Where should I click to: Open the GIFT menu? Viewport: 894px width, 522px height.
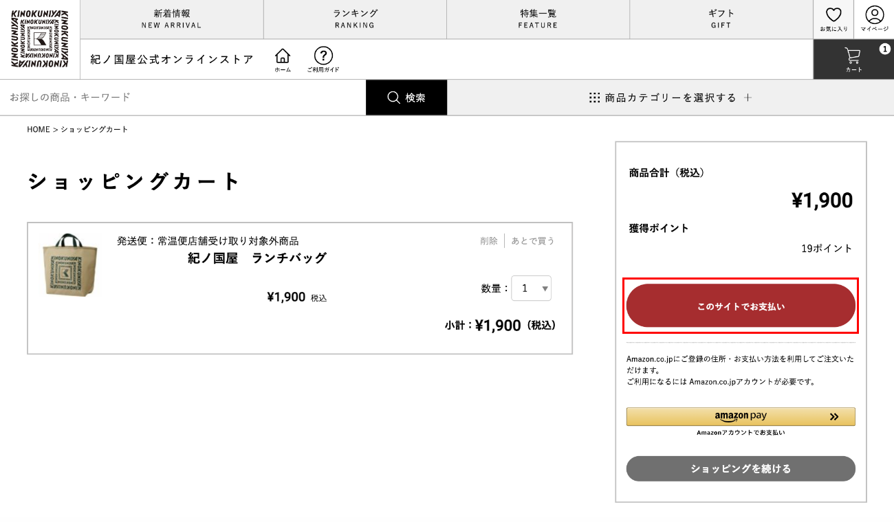tap(721, 19)
